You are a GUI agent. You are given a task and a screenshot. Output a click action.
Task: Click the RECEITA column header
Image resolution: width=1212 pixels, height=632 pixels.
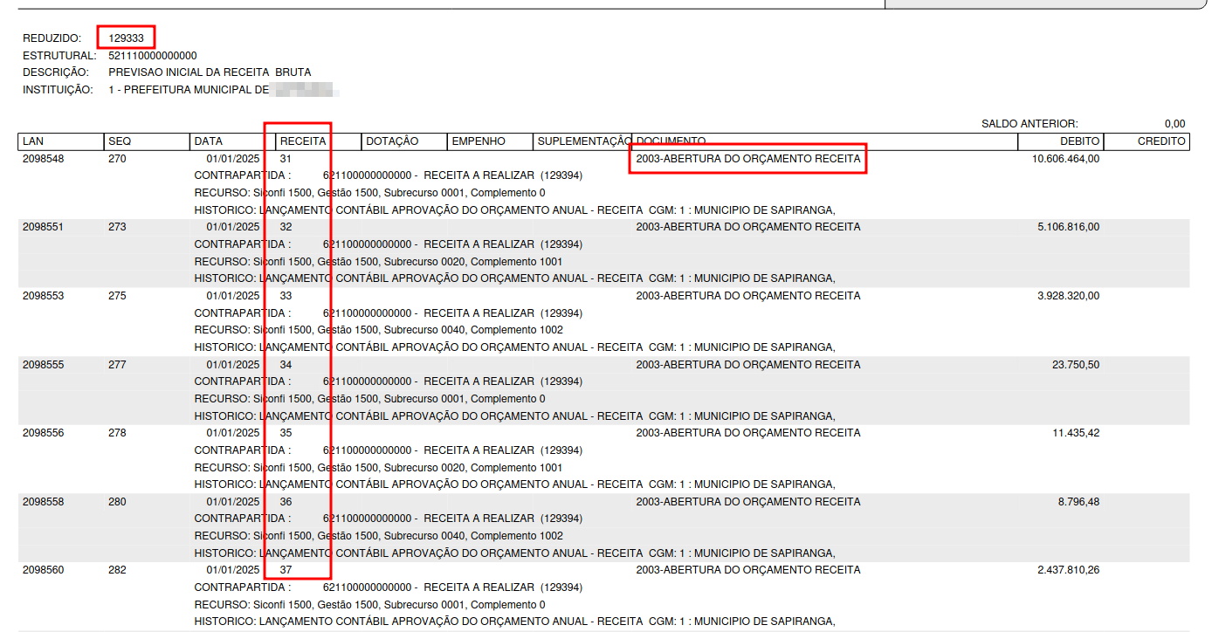pyautogui.click(x=303, y=141)
